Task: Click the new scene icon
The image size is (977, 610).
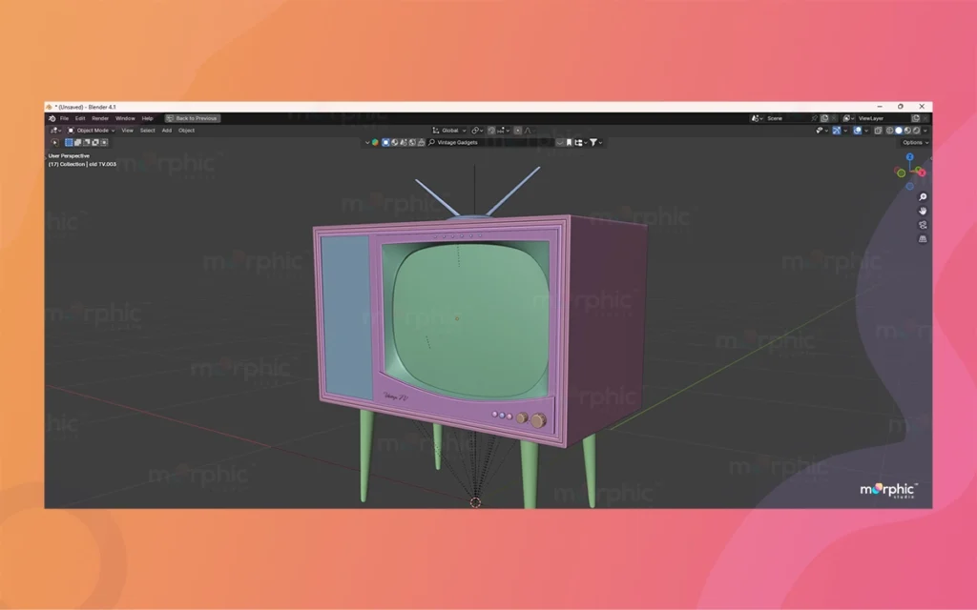Action: coord(823,118)
